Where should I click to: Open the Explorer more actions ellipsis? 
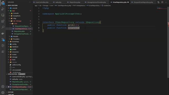coord(30,2)
